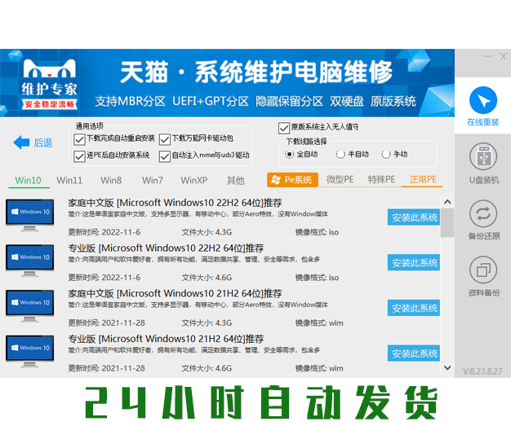Switch to the Win7 tab
511x426 pixels.
coord(153,180)
